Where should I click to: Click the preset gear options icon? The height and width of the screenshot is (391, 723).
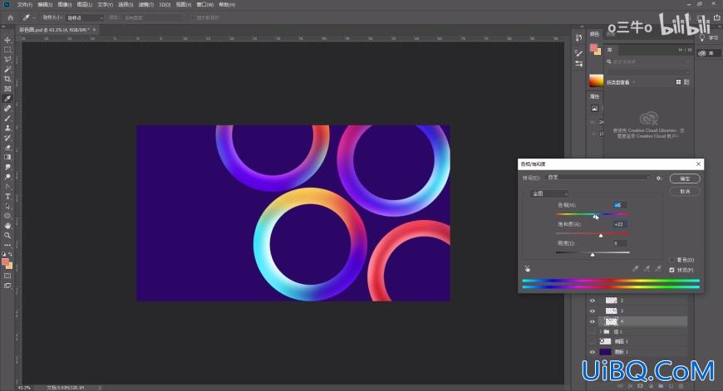658,178
